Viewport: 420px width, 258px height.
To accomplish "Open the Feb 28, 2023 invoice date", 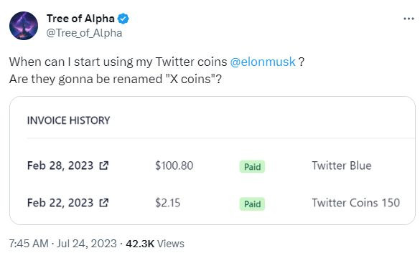I will click(x=60, y=166).
